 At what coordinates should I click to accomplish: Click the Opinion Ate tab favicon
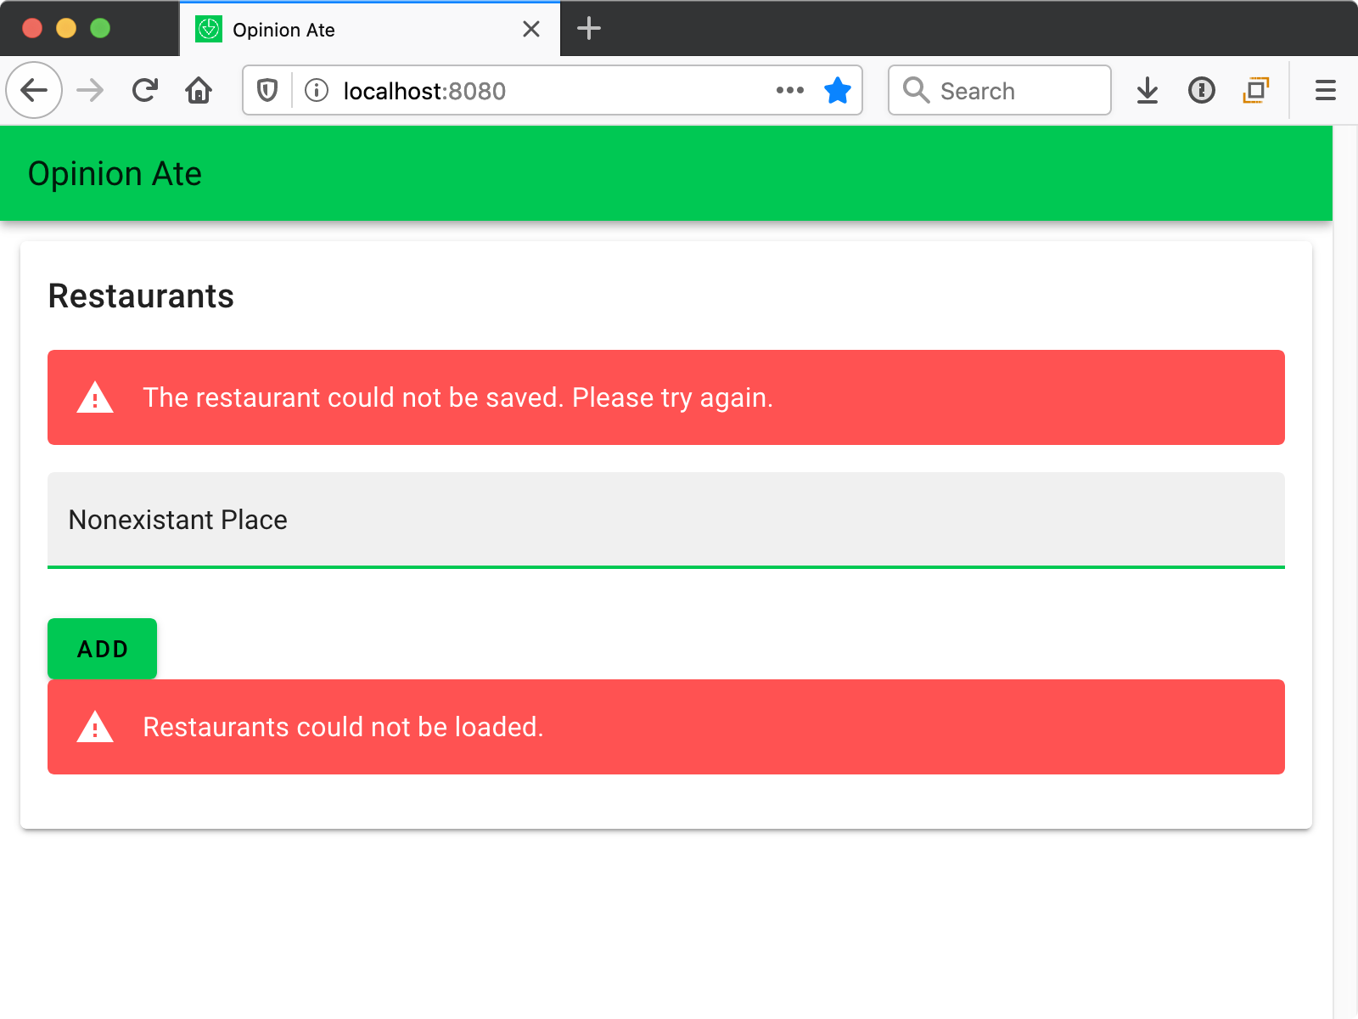point(209,29)
